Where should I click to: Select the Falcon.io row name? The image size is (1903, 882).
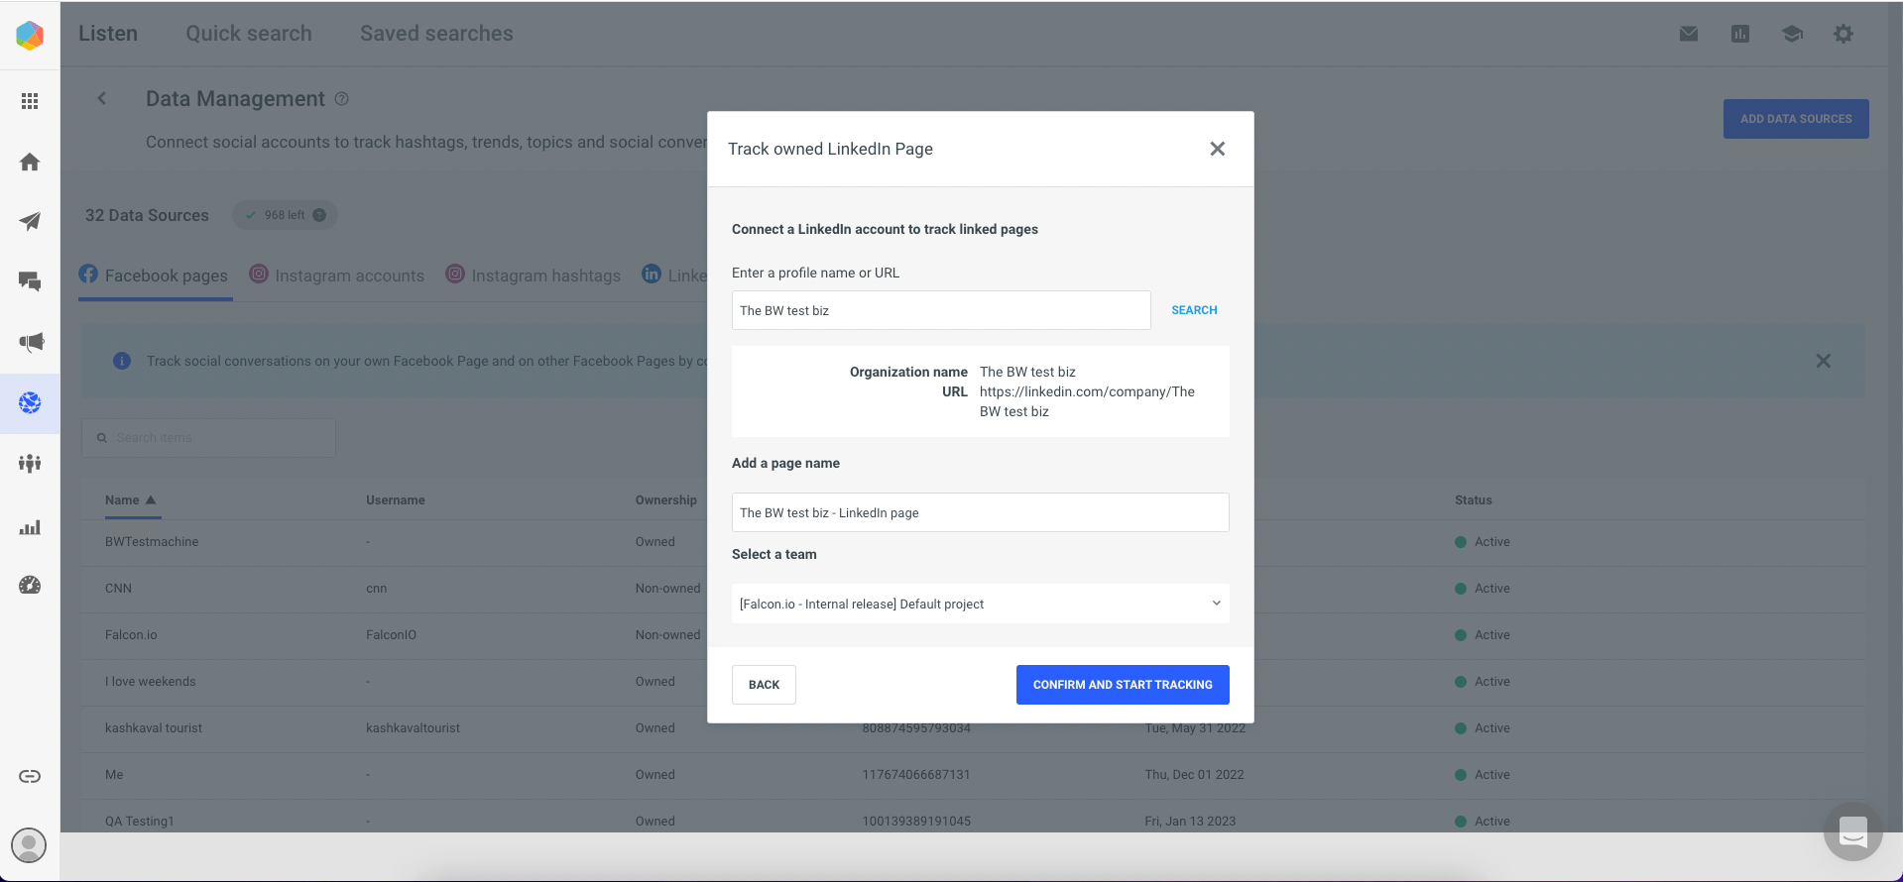[x=131, y=635]
